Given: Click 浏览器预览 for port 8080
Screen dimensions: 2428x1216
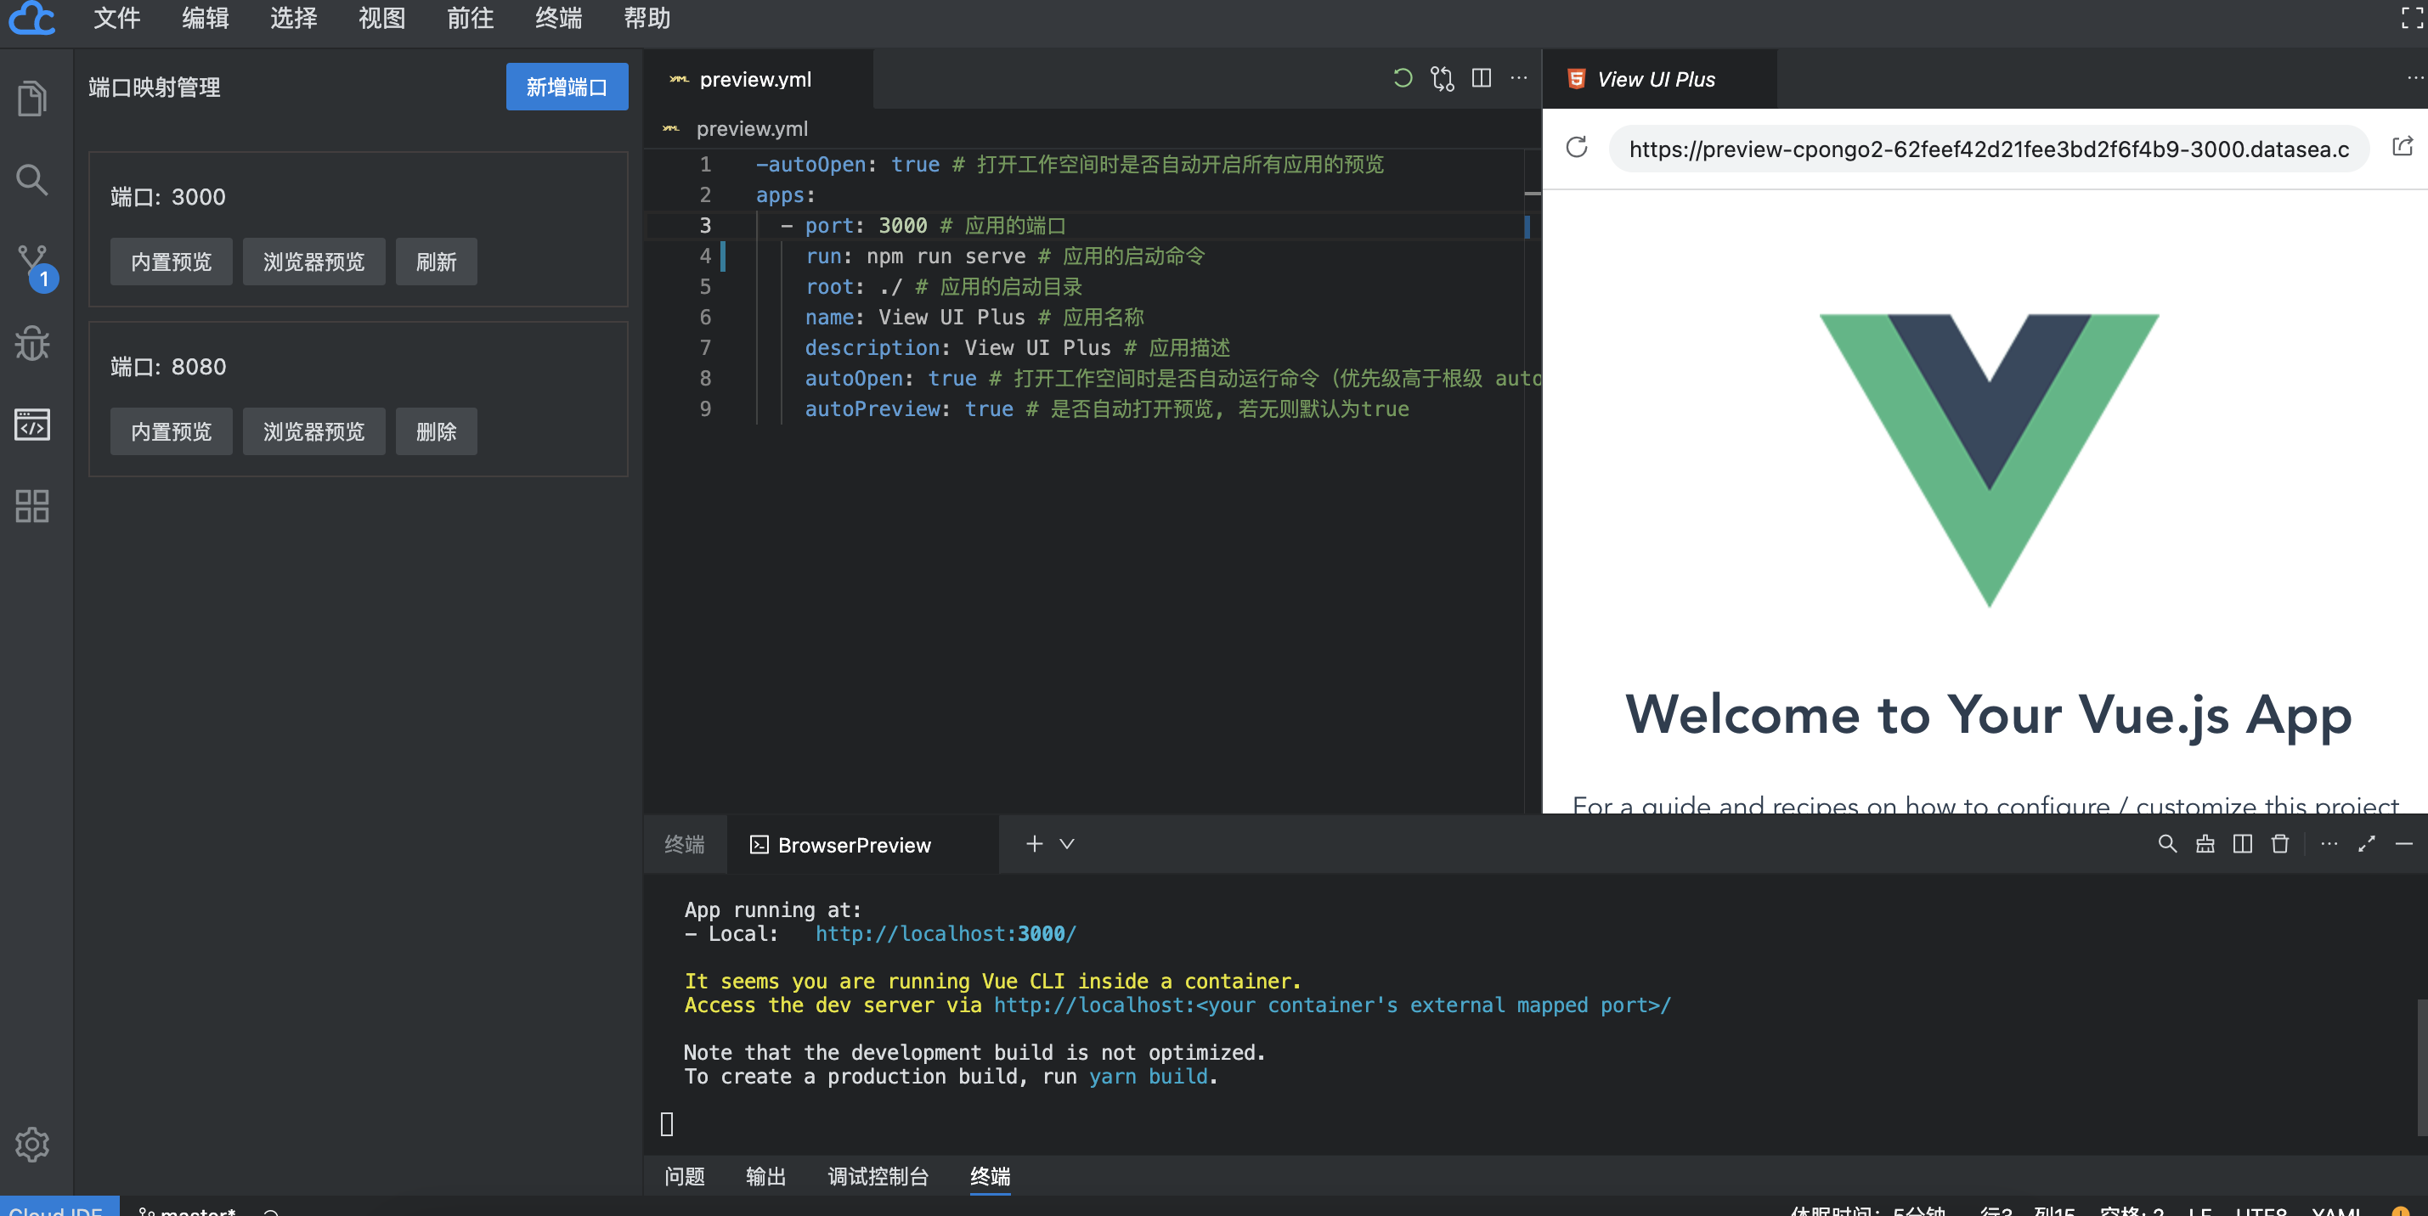Looking at the screenshot, I should tap(313, 431).
